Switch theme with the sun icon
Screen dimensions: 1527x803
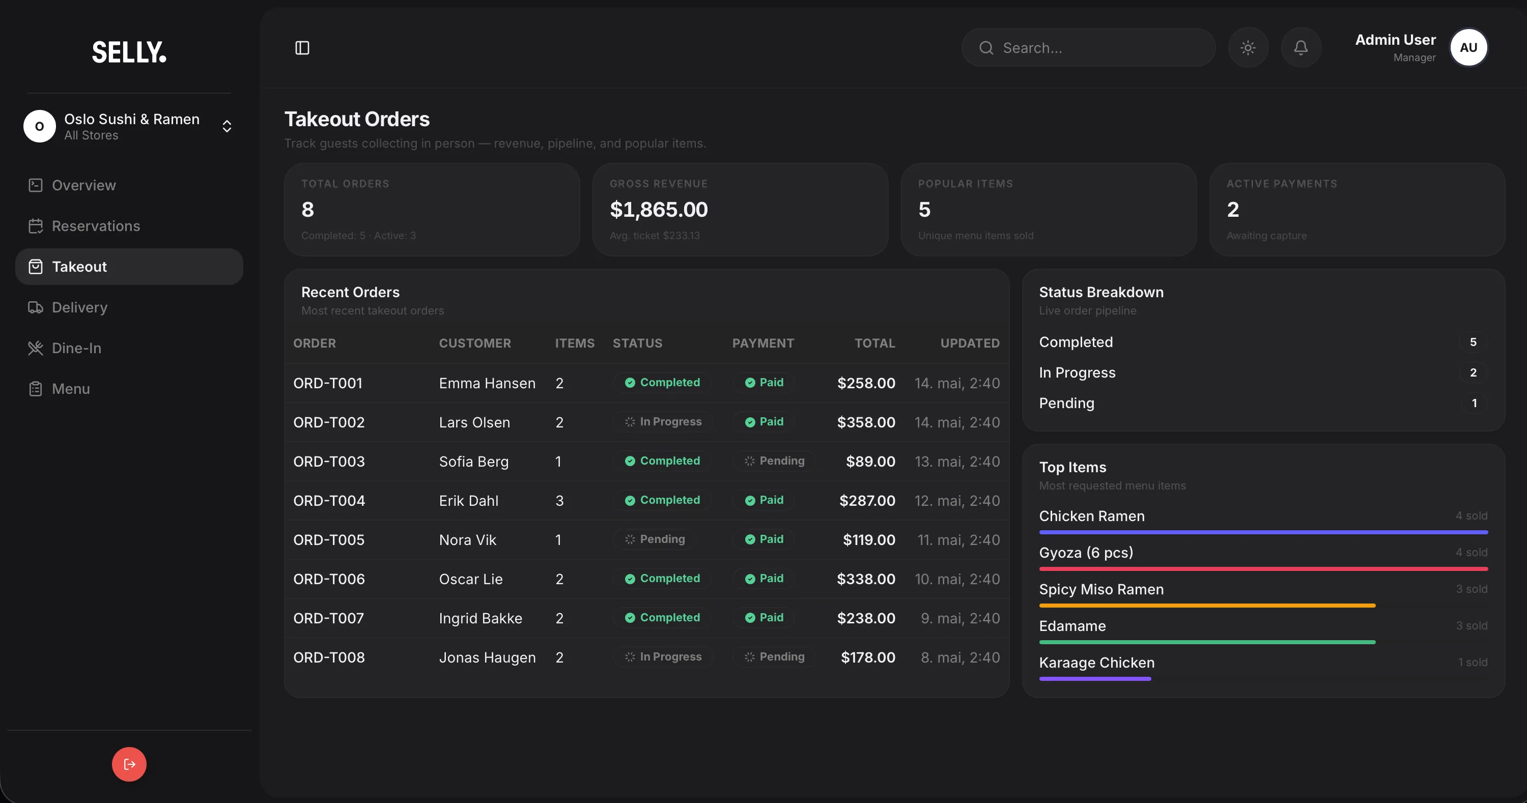[1248, 47]
